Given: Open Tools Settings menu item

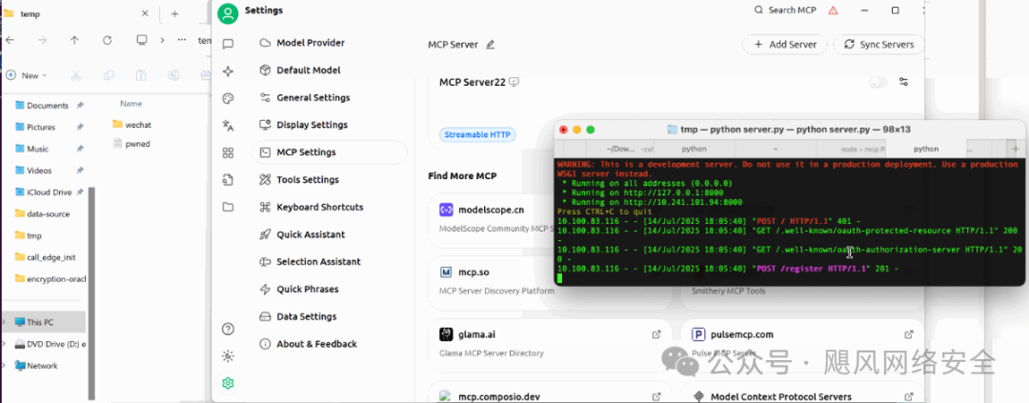Looking at the screenshot, I should (x=307, y=180).
